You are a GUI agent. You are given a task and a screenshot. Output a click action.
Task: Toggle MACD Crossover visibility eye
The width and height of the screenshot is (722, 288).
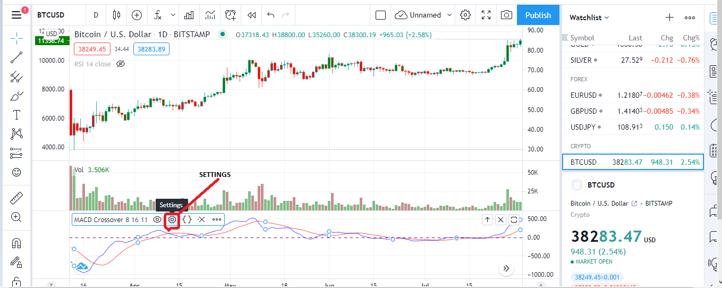pos(157,219)
